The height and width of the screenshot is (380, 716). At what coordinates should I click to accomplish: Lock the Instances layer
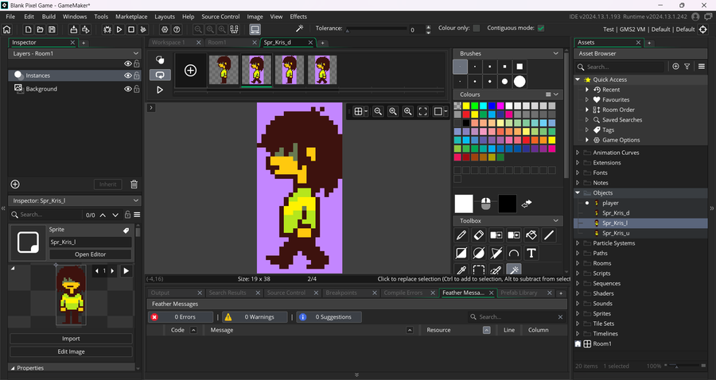(x=137, y=76)
